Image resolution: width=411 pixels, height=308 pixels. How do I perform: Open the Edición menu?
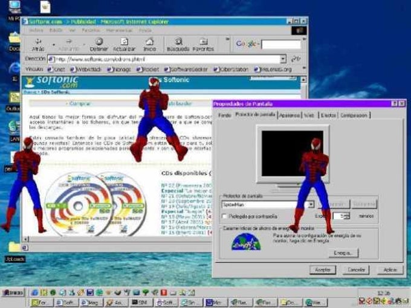[56, 30]
